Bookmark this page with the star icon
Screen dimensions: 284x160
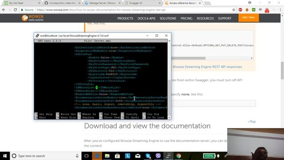coord(234,10)
